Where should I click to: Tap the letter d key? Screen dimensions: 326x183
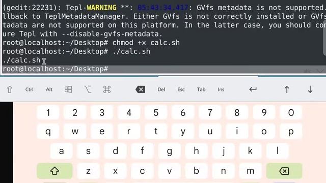click(116, 151)
